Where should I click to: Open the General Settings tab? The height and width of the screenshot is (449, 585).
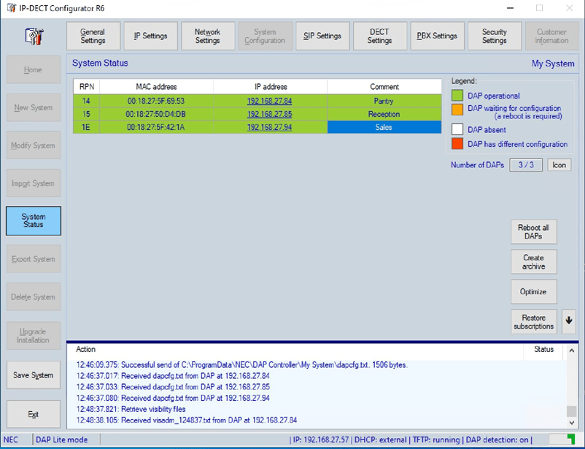click(93, 36)
